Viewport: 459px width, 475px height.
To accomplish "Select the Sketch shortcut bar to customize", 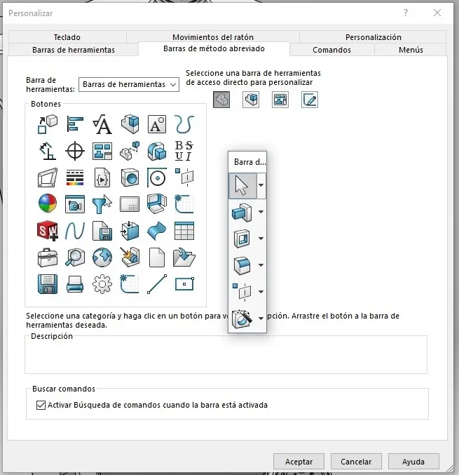I will click(x=310, y=100).
